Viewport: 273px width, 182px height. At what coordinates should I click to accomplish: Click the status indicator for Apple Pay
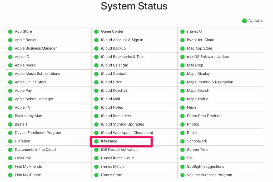pos(10,91)
